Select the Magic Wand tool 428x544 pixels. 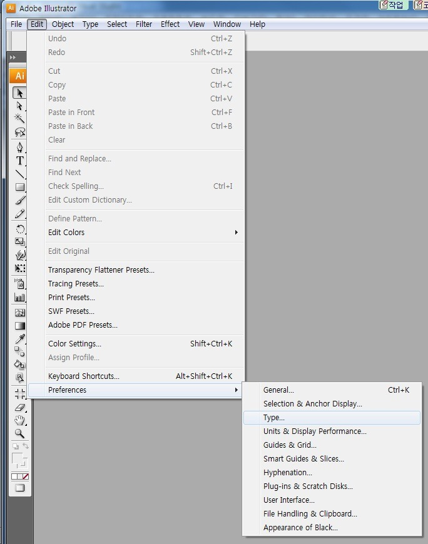point(20,119)
